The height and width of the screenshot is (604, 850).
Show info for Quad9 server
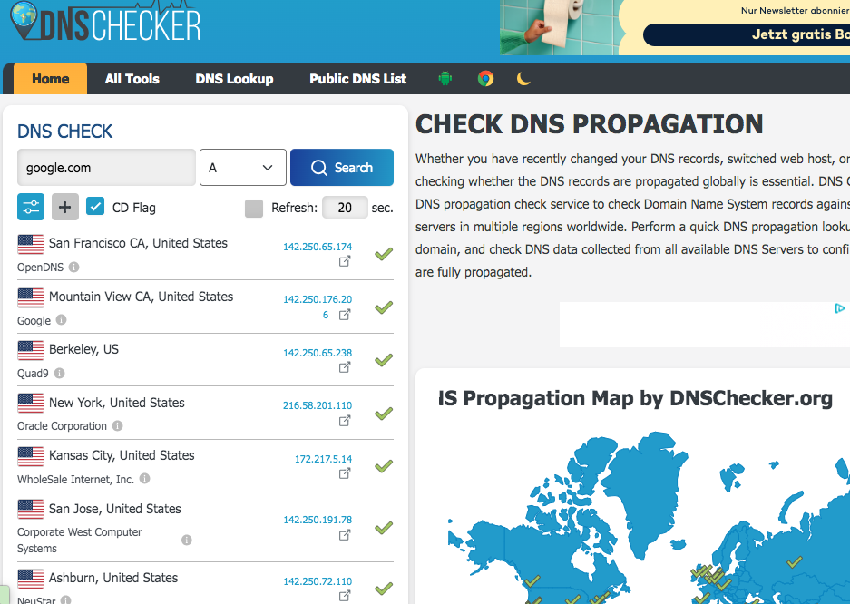click(x=60, y=373)
